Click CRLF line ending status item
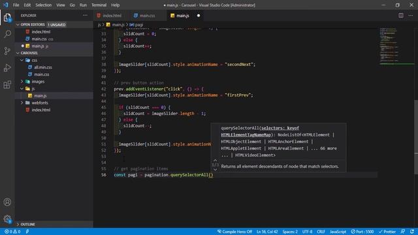Screen dimensions: 418x235 (x=321, y=232)
